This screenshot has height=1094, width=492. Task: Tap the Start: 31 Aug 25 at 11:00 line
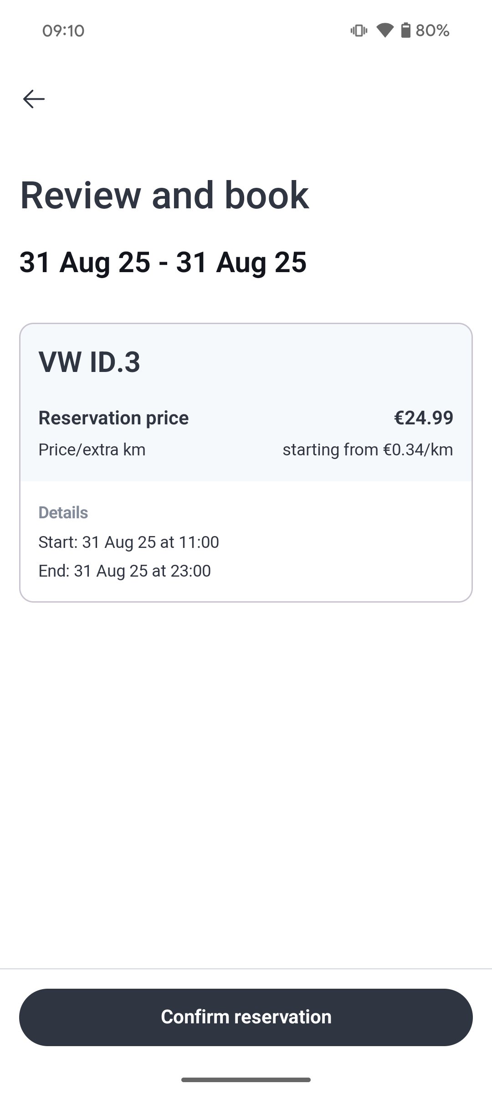(128, 542)
